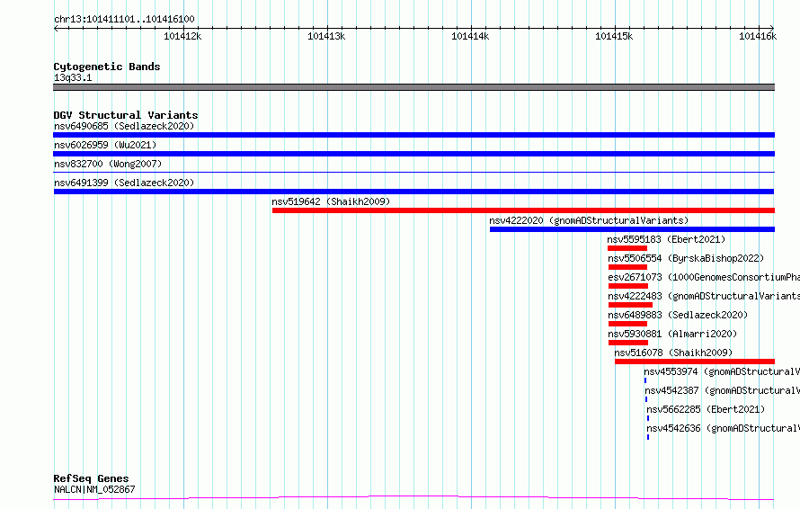Open the nsv519642 (Shaikh2009) label
Screen dimensions: 800x509
pyautogui.click(x=331, y=201)
